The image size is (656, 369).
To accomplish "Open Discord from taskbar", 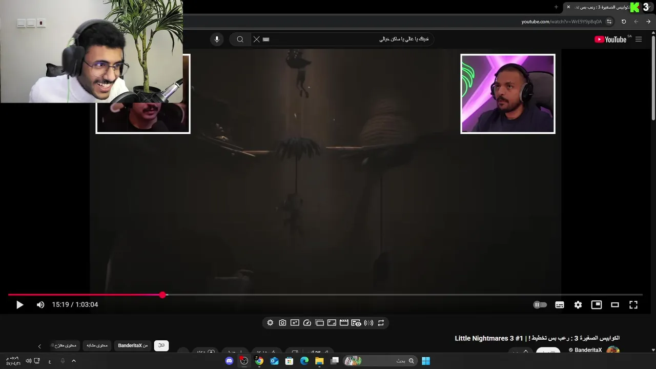I will (x=229, y=361).
